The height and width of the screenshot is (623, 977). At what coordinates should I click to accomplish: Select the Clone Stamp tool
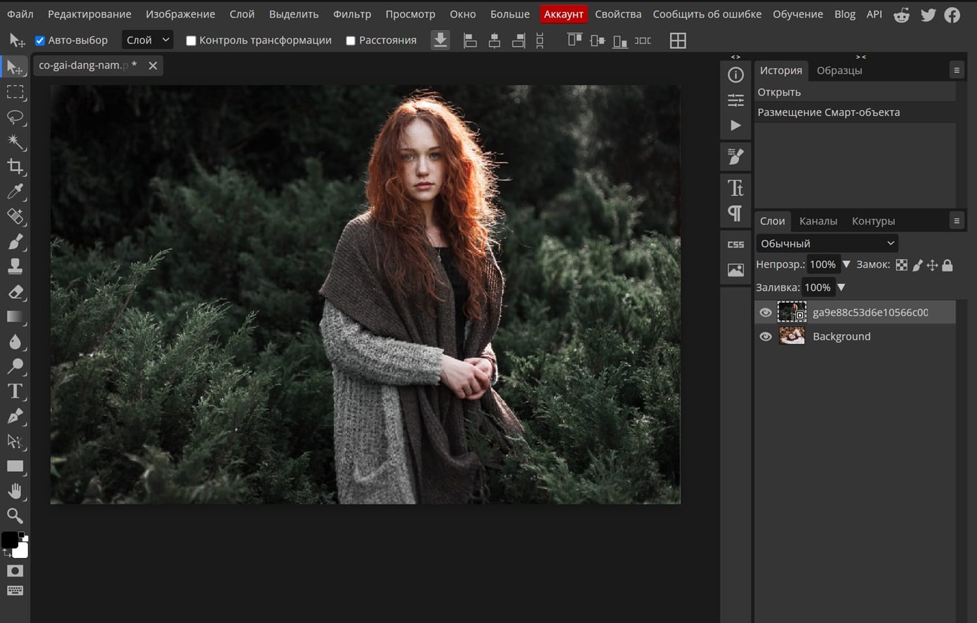(16, 266)
